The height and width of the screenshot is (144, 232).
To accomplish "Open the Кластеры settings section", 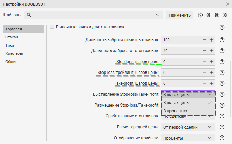I will [14, 53].
